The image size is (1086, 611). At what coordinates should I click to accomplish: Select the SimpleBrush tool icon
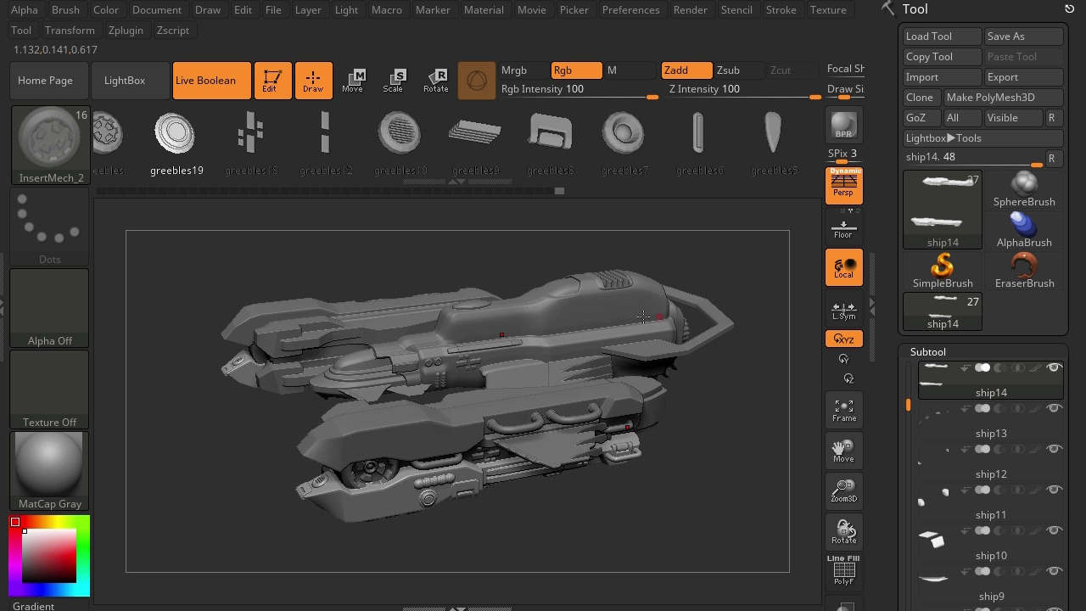pos(943,270)
